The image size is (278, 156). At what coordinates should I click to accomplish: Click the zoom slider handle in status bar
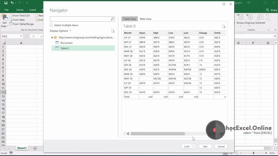point(254,153)
